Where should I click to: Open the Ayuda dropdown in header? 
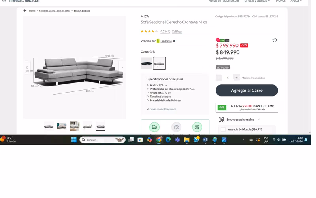[x=296, y=1]
